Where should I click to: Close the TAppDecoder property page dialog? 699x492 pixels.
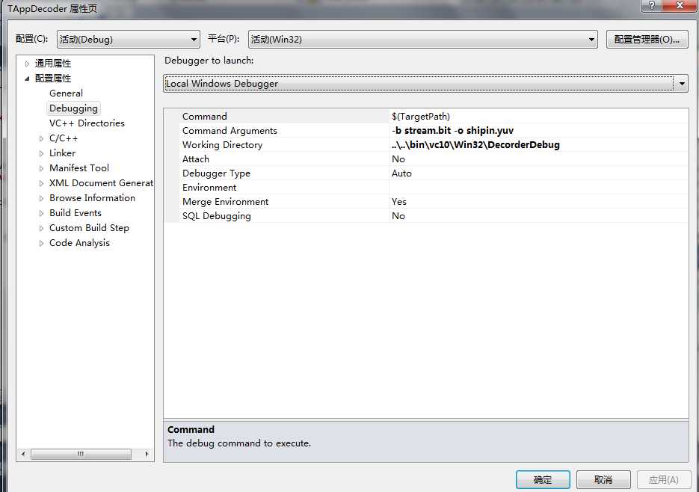[680, 5]
